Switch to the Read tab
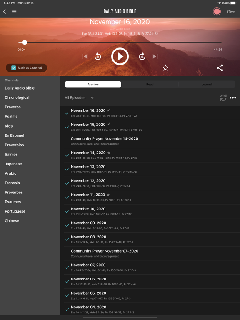 [x=150, y=85]
